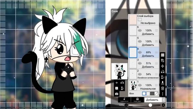Screen dimensions: 193x109
Task: Grab the reorder handle of layer 4
Action: coord(157,52)
